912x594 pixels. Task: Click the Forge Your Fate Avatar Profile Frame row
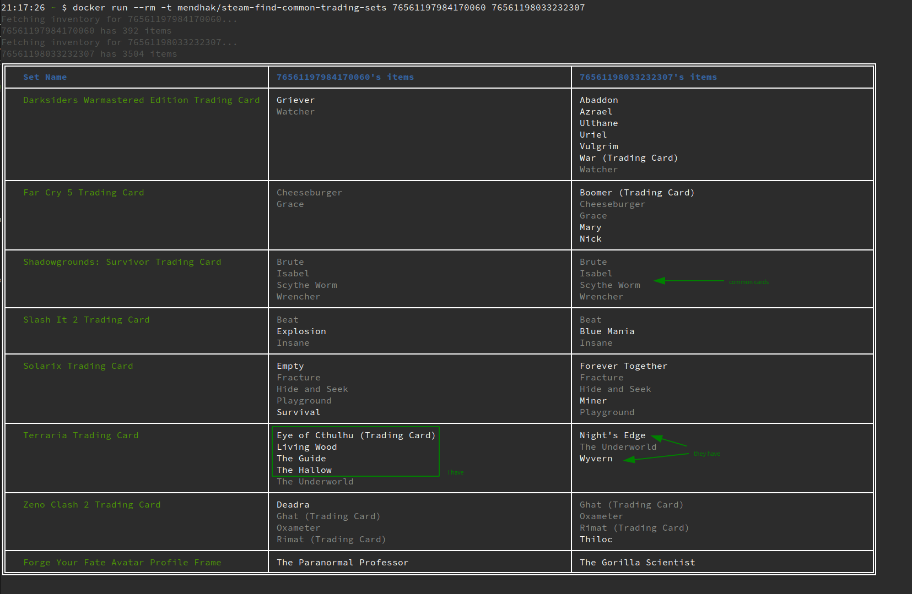[122, 562]
